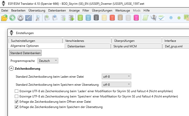Open the load encoding utf-8 dropdown
Image resolution: width=189 pixels, height=116 pixels.
116,76
